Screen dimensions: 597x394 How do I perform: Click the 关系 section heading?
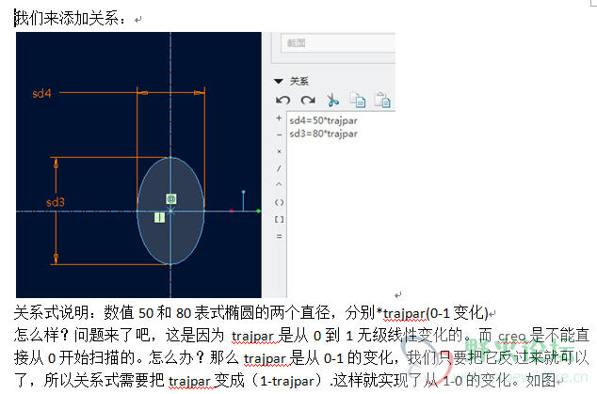click(x=298, y=82)
